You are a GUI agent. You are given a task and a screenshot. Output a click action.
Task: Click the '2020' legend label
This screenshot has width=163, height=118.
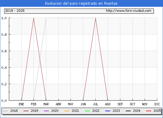click(x=55, y=111)
